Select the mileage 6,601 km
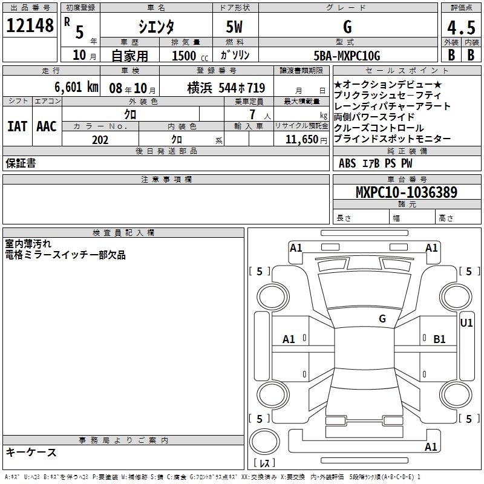The height and width of the screenshot is (484, 484). click(x=77, y=87)
